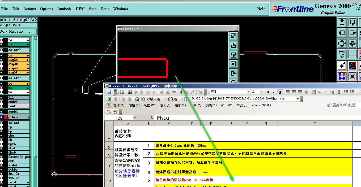Click the four-way pan arrows icon
The height and width of the screenshot is (187, 361).
(x=352, y=43)
